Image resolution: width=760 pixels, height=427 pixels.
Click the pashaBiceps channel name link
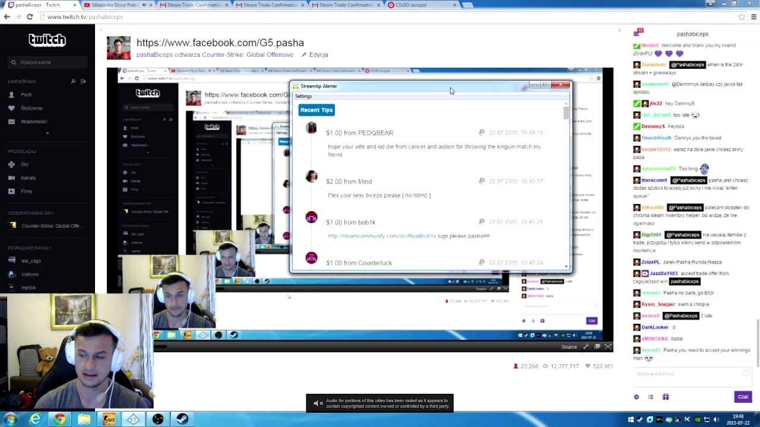(x=154, y=55)
